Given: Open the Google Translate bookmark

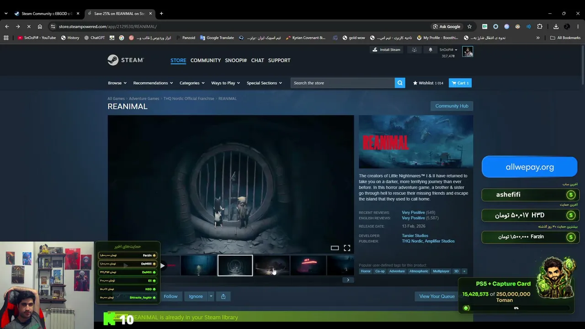Looking at the screenshot, I should click(x=217, y=38).
